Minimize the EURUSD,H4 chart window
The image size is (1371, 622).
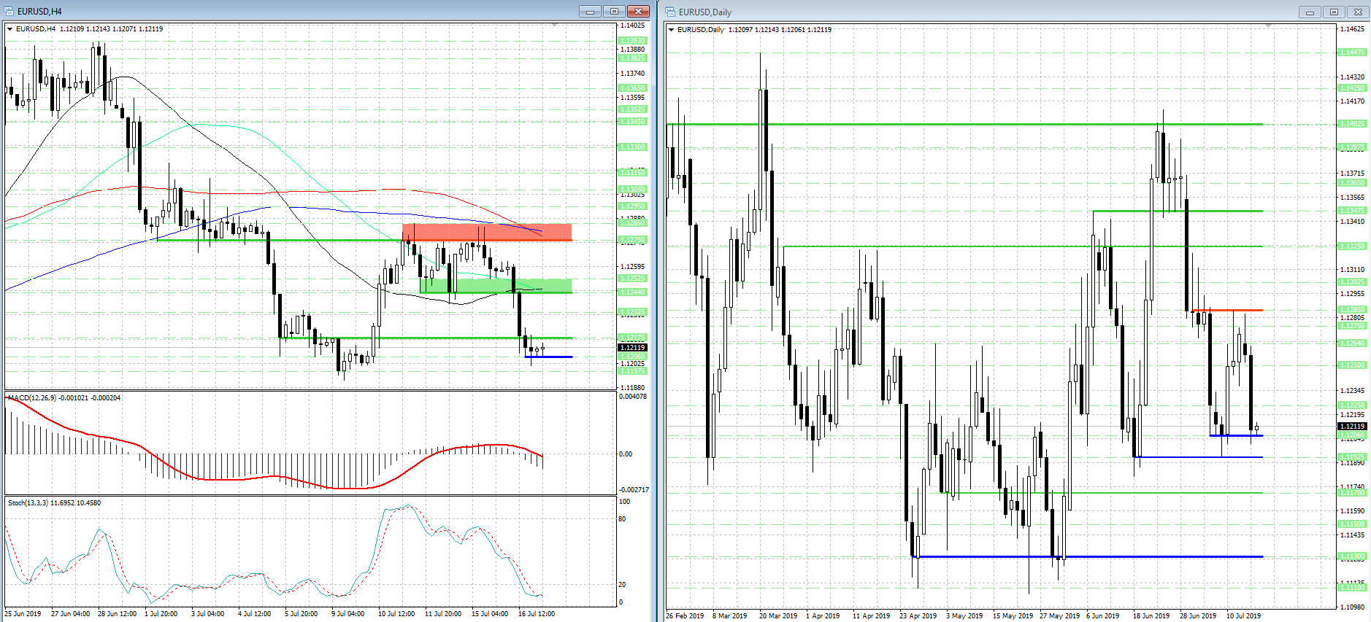point(590,11)
